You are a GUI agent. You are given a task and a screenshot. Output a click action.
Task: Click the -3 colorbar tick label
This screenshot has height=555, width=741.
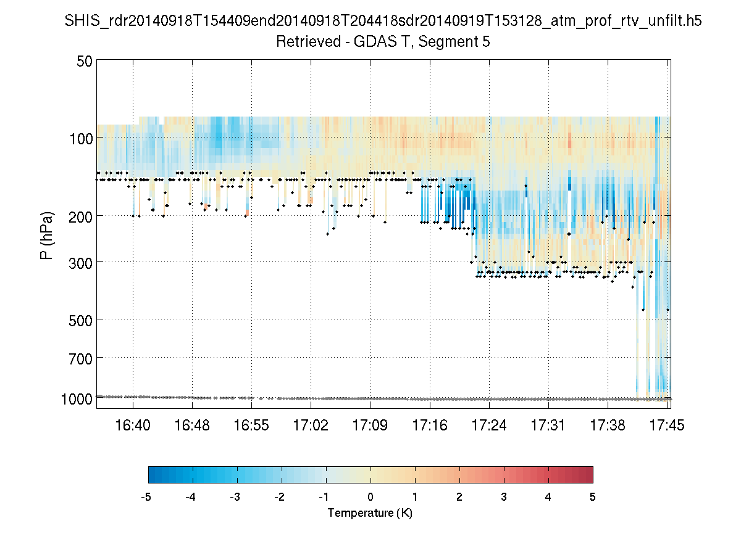coord(235,497)
